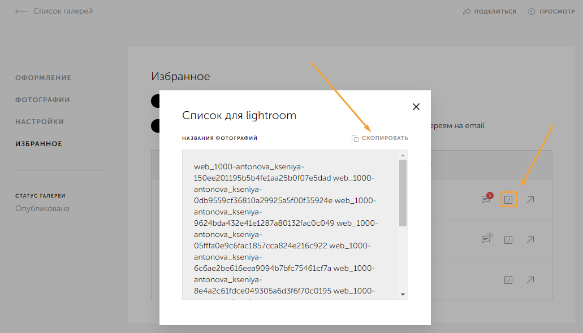The height and width of the screenshot is (333, 583).
Task: Click the diagonal arrow in second row
Action: pyautogui.click(x=530, y=240)
